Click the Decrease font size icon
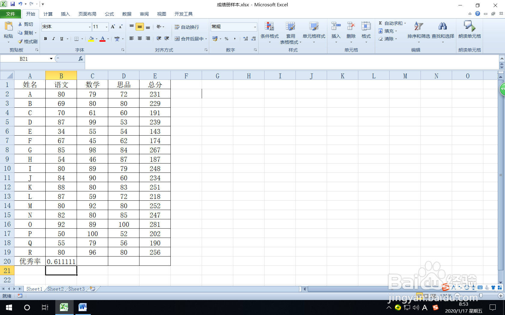 click(121, 27)
